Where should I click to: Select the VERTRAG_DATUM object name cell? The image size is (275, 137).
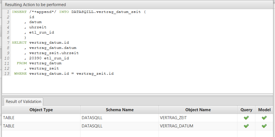point(176,126)
